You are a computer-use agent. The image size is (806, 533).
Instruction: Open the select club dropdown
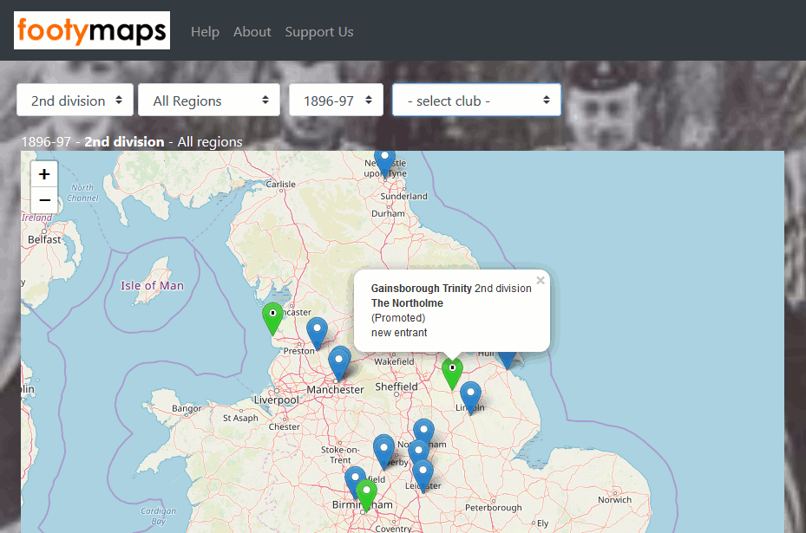click(476, 101)
